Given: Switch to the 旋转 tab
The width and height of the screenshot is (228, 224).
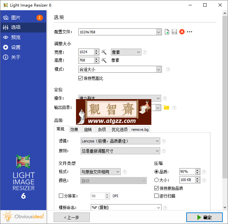Looking at the screenshot, I should (x=89, y=130).
